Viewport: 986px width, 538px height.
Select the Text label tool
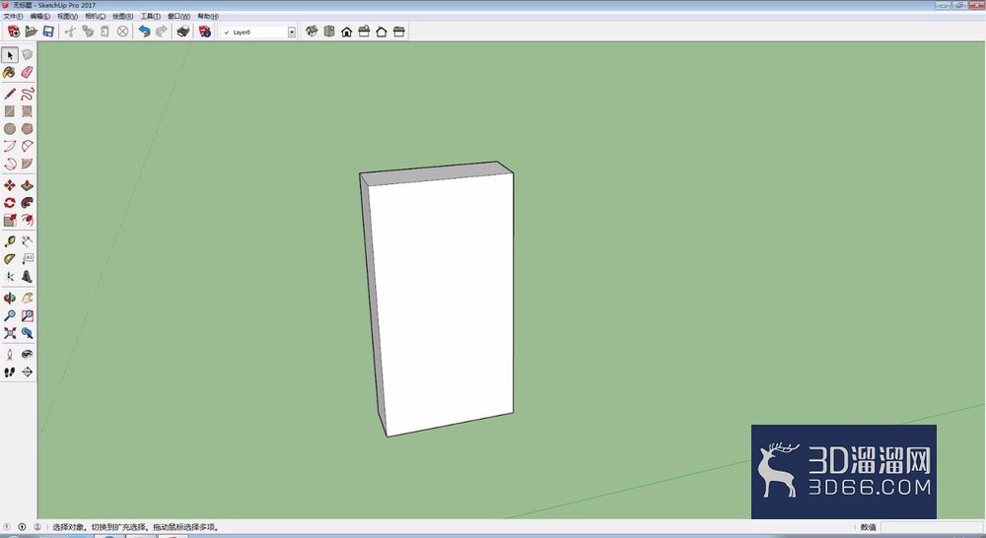click(x=27, y=259)
